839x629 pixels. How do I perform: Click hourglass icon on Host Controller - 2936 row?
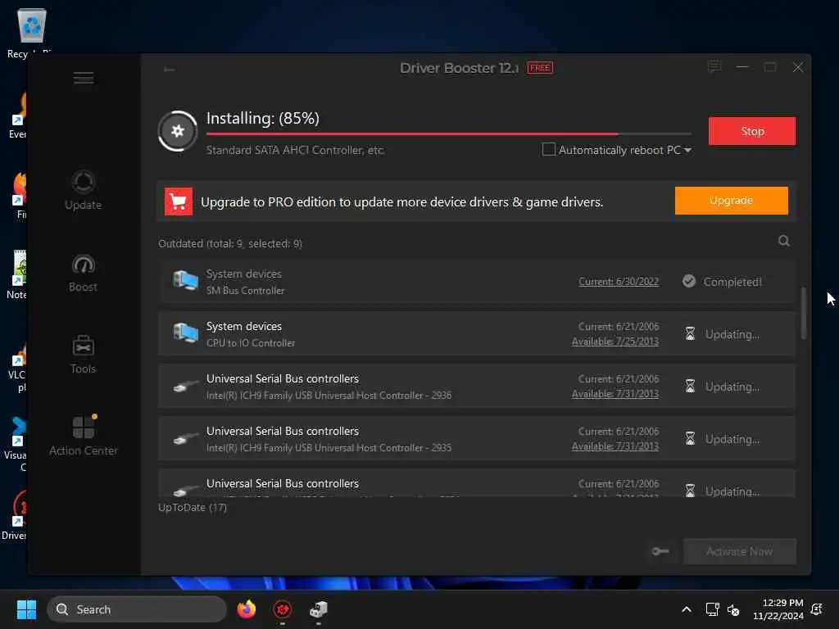pyautogui.click(x=690, y=387)
